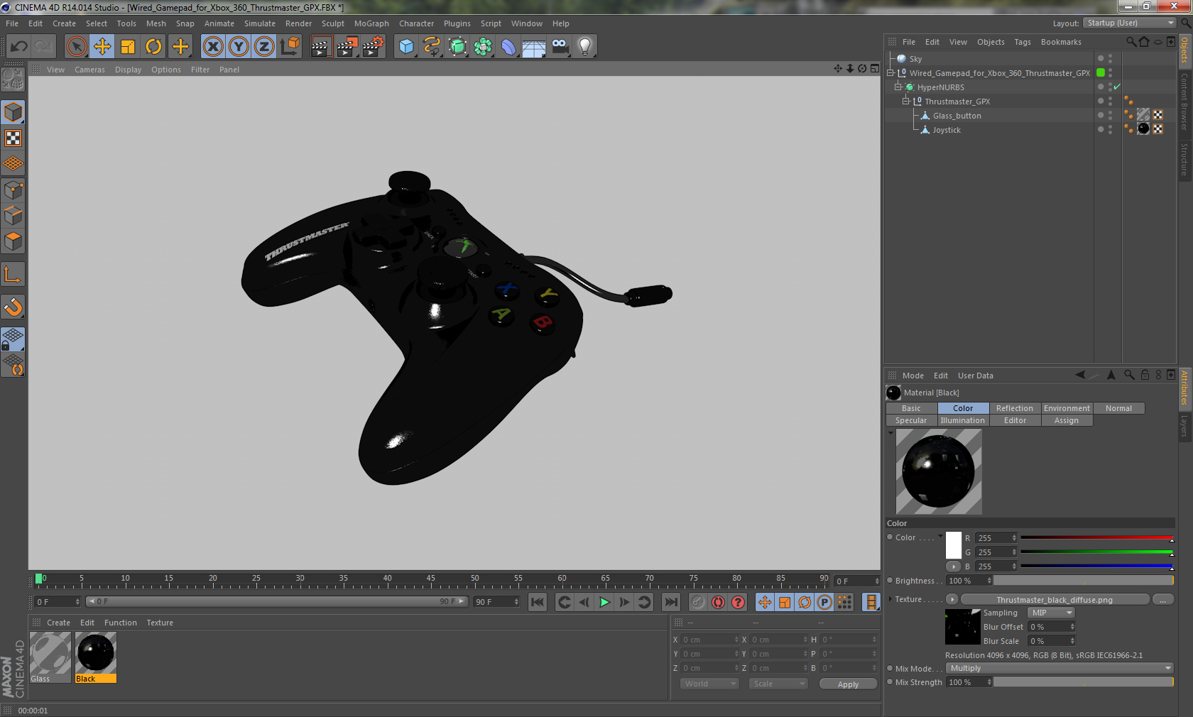Click the texture browse ellipsis button
Screen dimensions: 1193x717
pos(1162,600)
